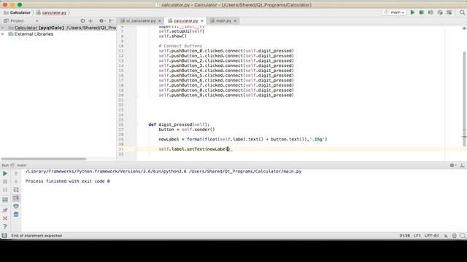This screenshot has width=467, height=262.
Task: Run main with coverage from toolbar
Action: 431,12
